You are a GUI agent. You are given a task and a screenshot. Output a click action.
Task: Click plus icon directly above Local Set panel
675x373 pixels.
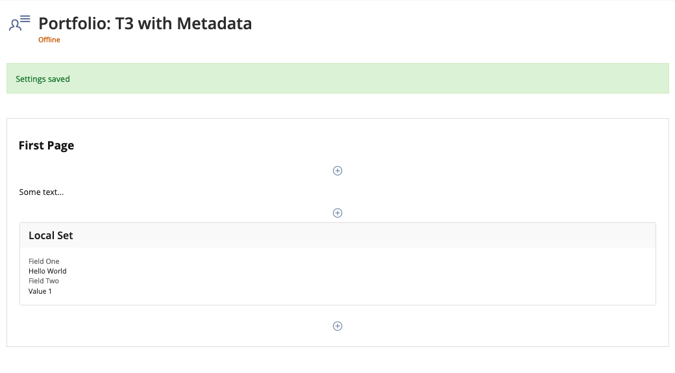[337, 213]
